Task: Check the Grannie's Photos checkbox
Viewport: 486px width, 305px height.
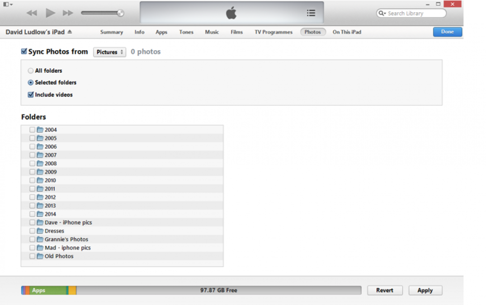Action: (x=32, y=239)
